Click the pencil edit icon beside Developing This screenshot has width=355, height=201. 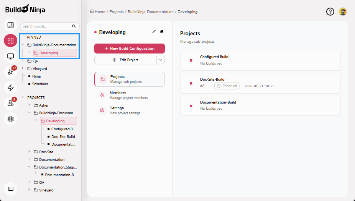click(154, 32)
